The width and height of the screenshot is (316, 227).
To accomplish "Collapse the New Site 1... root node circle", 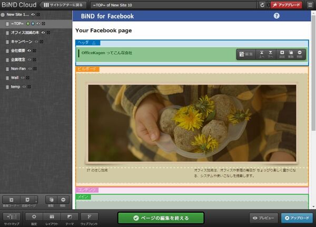I will point(3,15).
